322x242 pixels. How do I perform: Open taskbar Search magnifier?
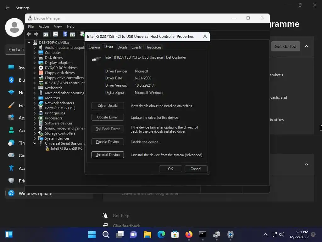pos(106,234)
